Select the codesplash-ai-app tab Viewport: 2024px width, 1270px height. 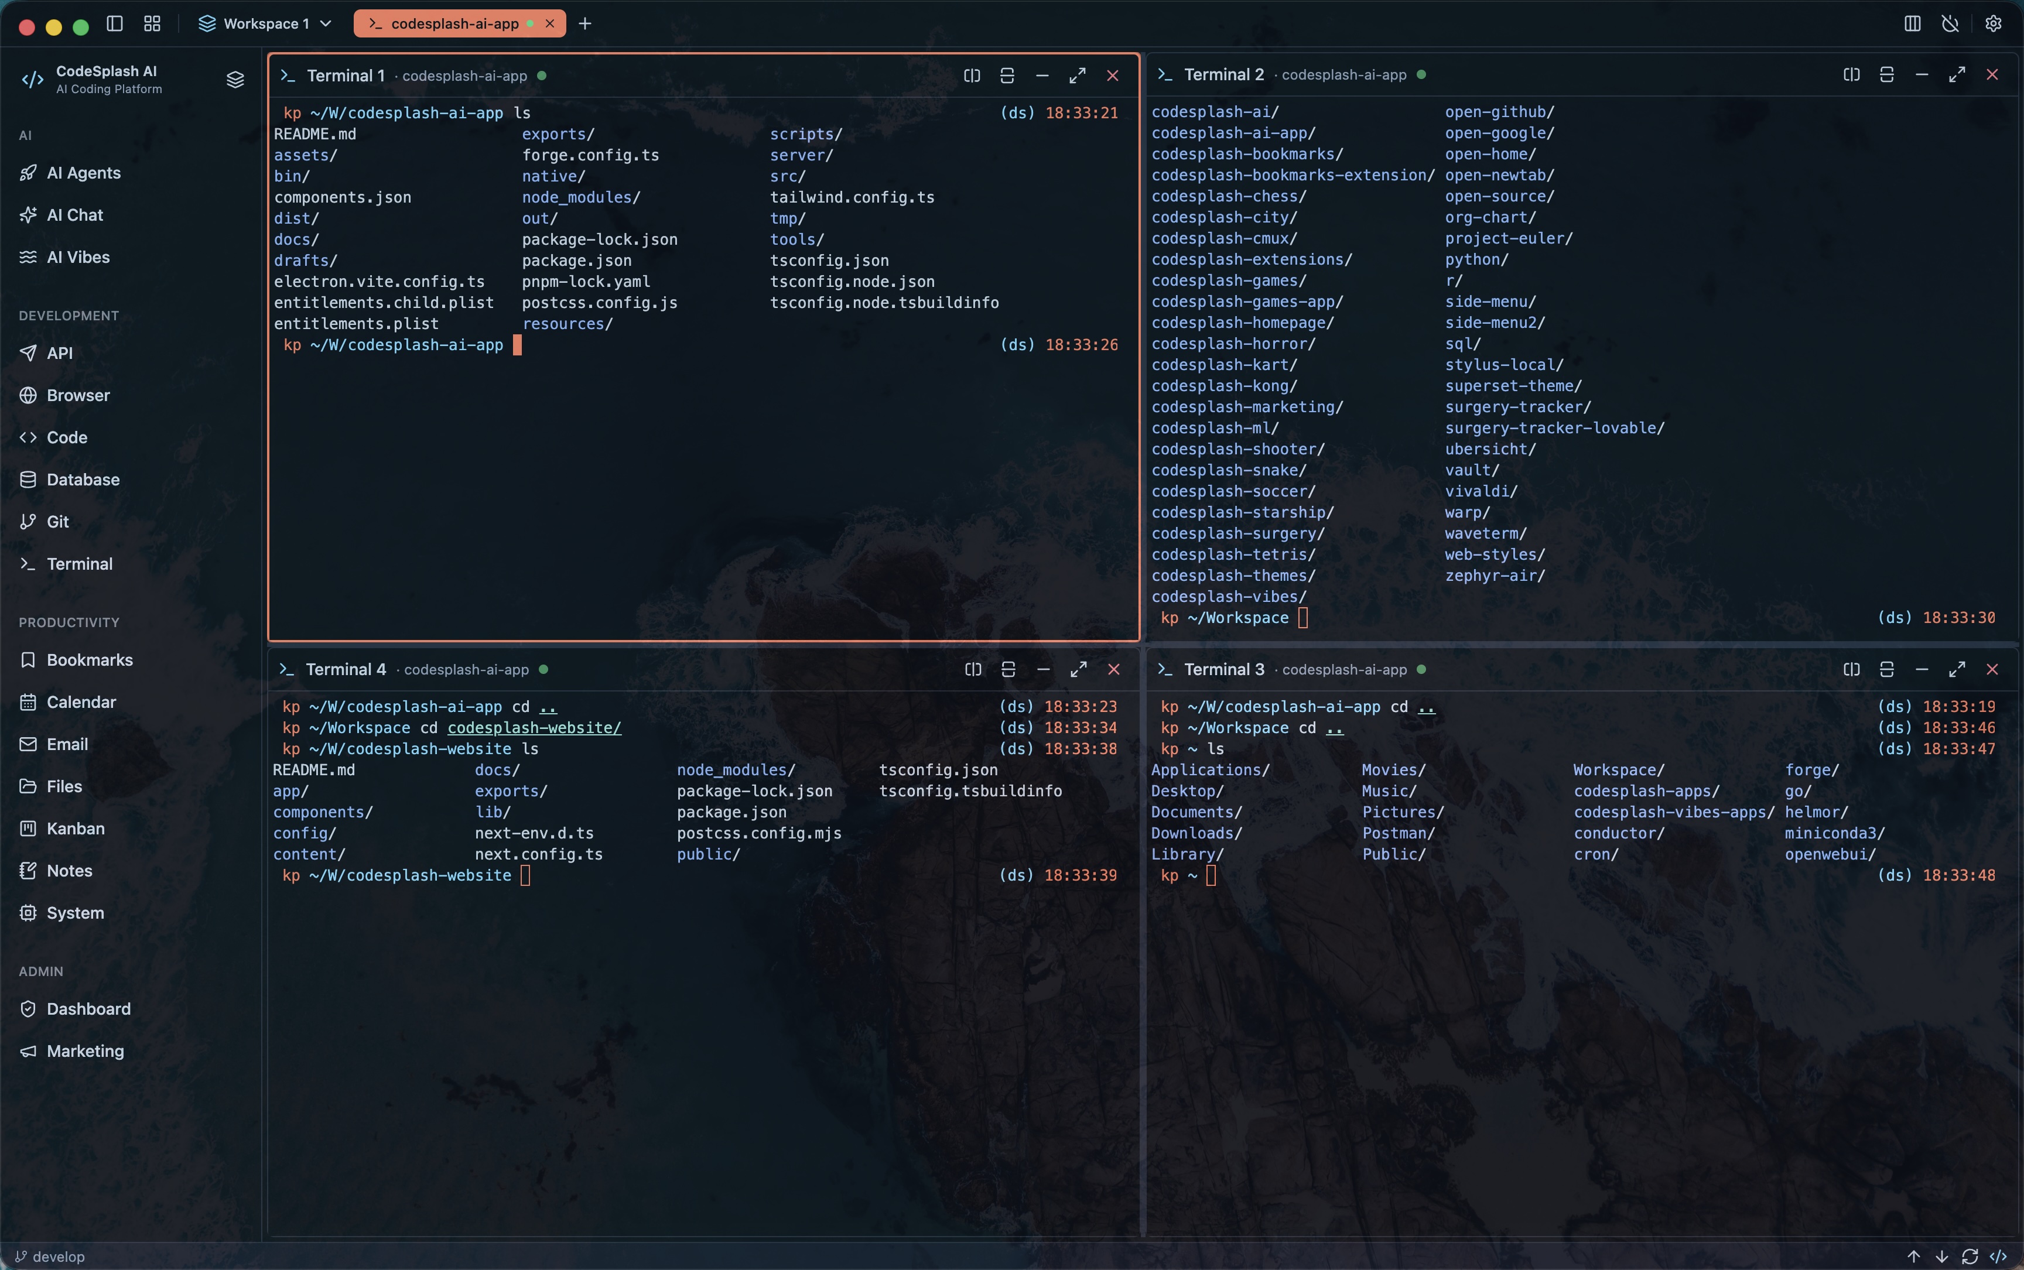pyautogui.click(x=454, y=23)
